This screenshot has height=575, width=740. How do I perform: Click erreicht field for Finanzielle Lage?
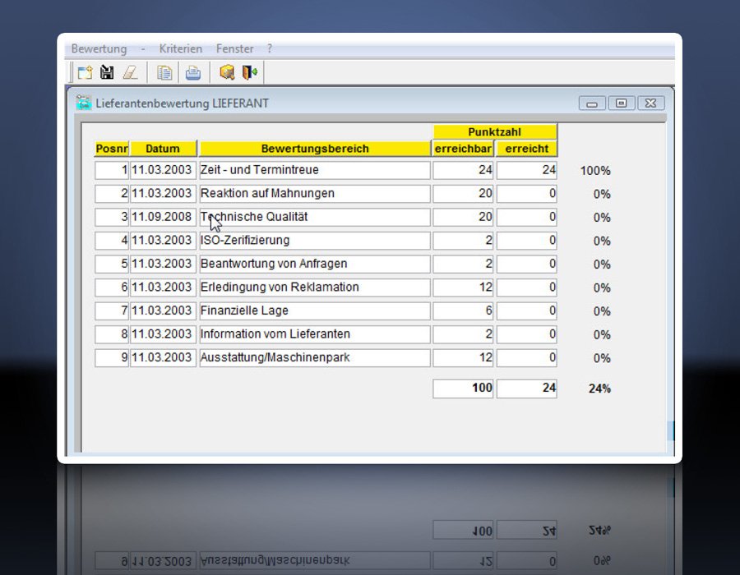tap(527, 311)
